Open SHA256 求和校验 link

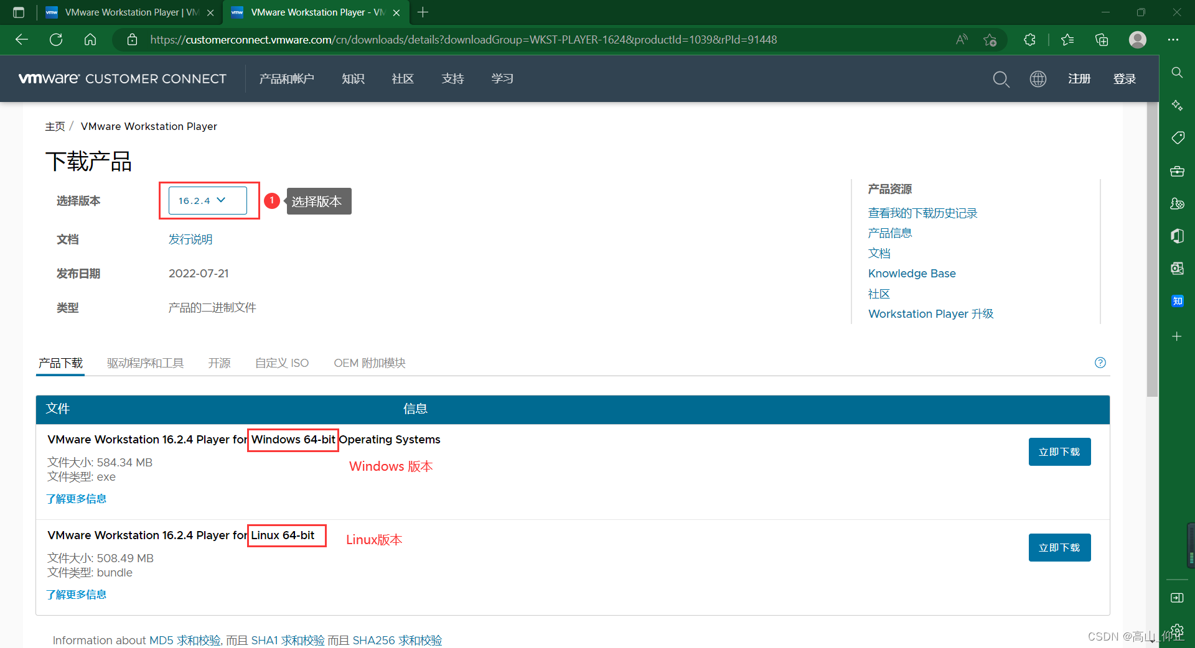397,640
